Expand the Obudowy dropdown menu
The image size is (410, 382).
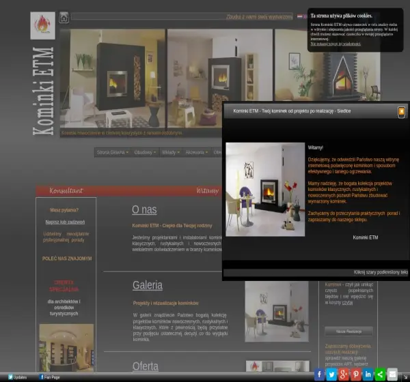[145, 152]
